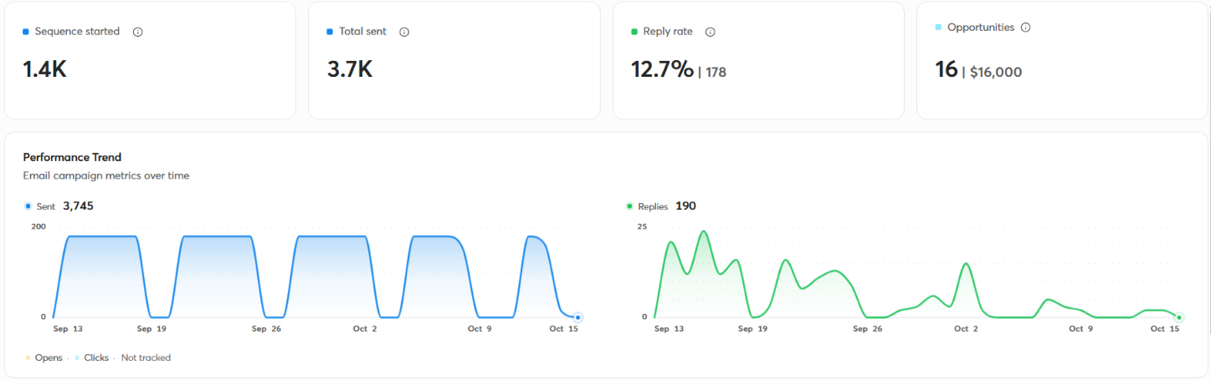Image resolution: width=1211 pixels, height=380 pixels.
Task: Click the Reply rate label
Action: (x=668, y=32)
